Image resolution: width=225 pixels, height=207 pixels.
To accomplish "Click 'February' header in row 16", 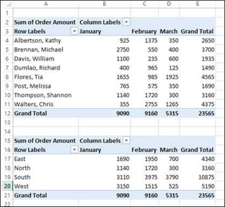I will 144,150.
